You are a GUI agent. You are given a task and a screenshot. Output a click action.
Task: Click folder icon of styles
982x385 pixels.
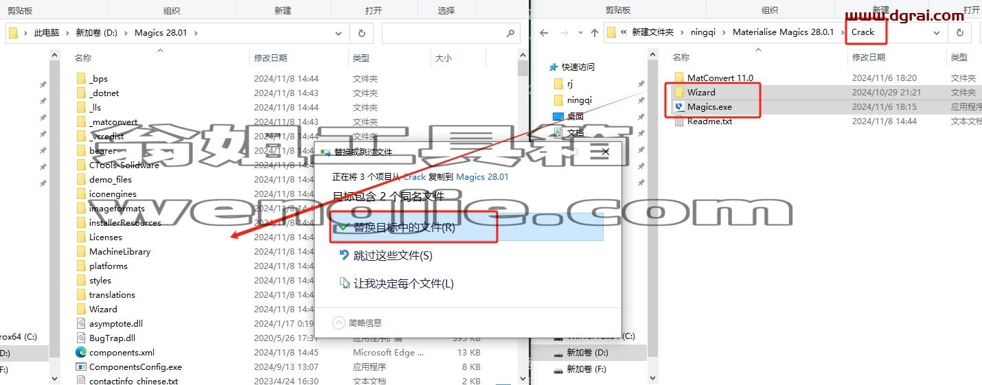(x=81, y=280)
